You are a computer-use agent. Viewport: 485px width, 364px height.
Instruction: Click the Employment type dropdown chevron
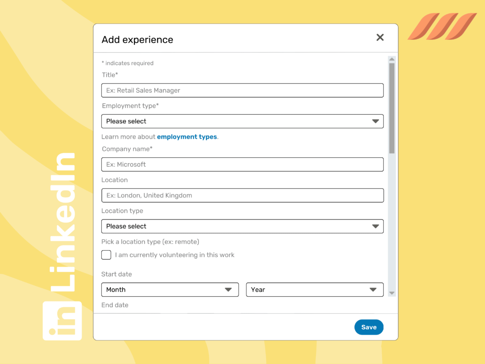click(375, 121)
